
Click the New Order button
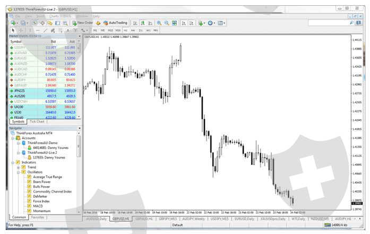(83, 23)
